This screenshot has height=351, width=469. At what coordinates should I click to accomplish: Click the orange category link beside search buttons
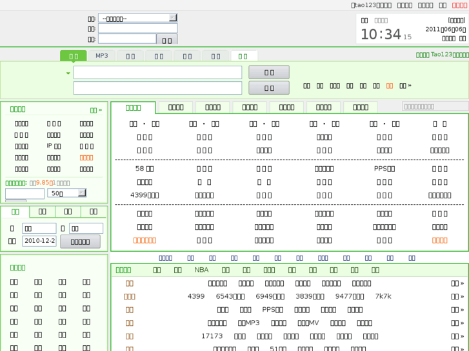tap(389, 86)
